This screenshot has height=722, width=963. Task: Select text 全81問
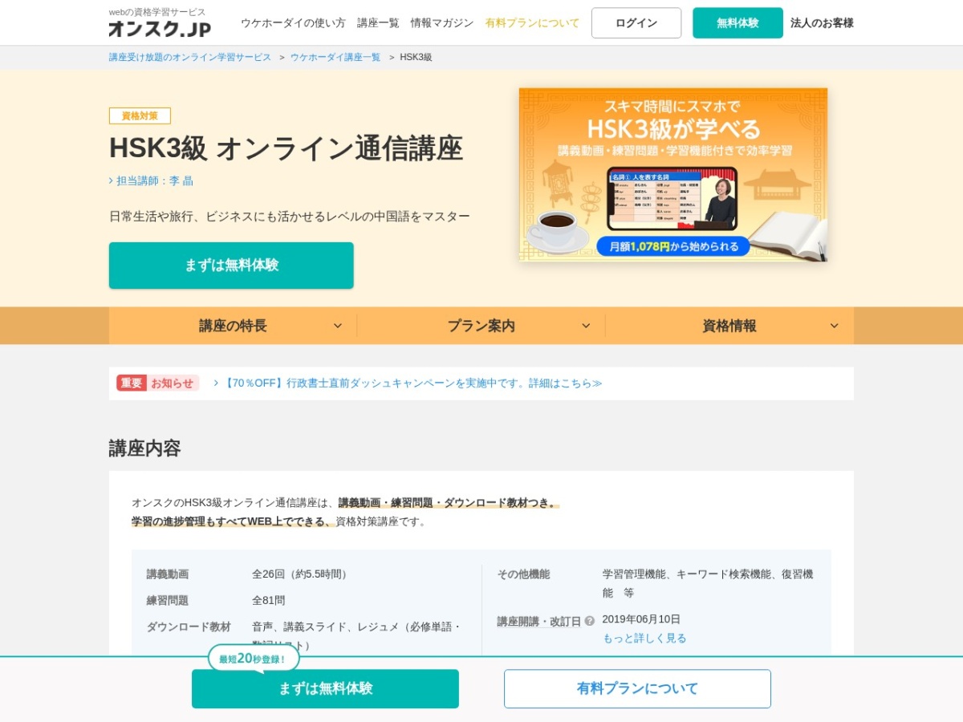click(x=269, y=601)
